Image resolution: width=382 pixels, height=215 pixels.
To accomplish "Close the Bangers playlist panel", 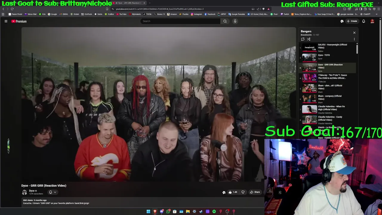I will click(x=354, y=33).
